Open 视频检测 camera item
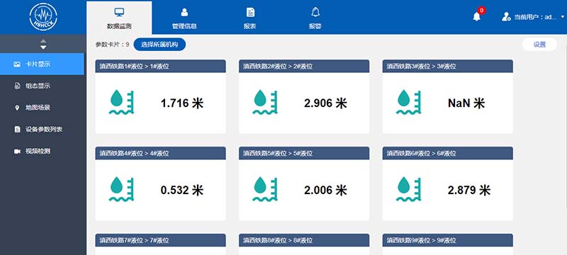 pos(42,151)
